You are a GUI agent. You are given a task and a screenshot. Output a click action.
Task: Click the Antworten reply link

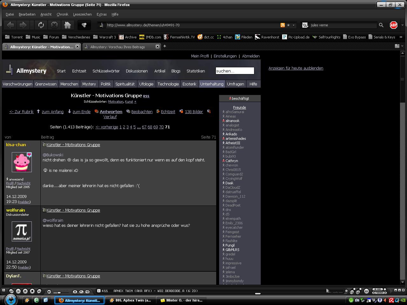[x=111, y=112]
